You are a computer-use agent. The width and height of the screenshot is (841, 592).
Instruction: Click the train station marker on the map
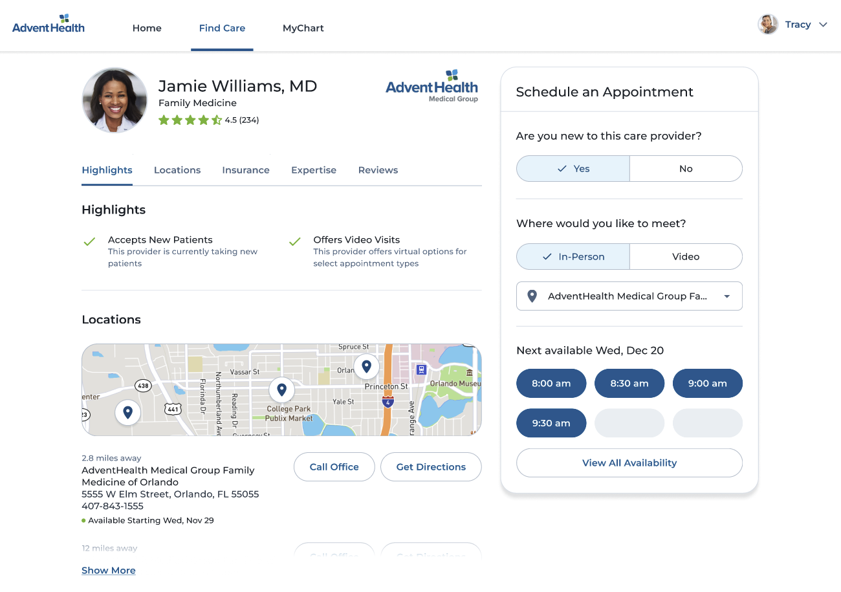(x=421, y=369)
